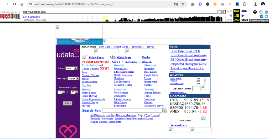This screenshot has width=269, height=139.
Task: Go to next capture with the blue arrow
Action: tap(243, 16)
